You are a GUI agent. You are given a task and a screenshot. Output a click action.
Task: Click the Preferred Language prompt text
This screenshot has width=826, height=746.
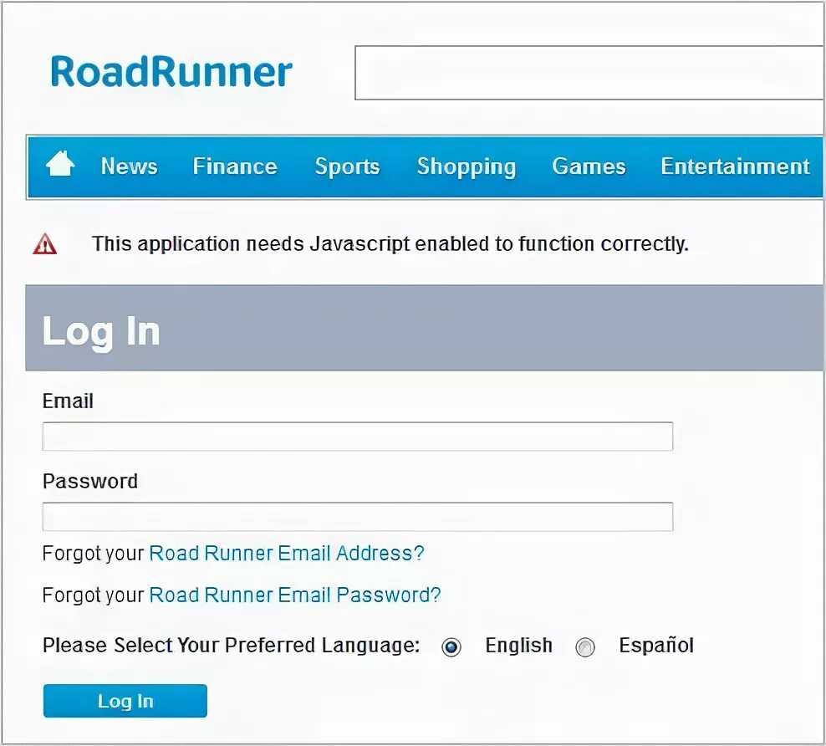click(232, 646)
